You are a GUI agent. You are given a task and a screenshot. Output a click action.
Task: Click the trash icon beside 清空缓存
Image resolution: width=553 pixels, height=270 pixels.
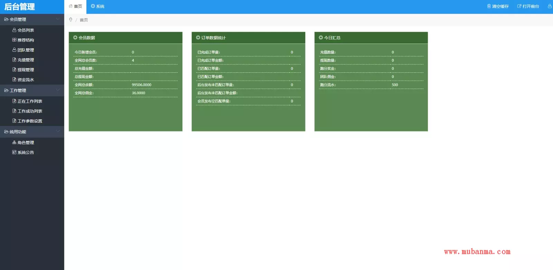tap(489, 6)
